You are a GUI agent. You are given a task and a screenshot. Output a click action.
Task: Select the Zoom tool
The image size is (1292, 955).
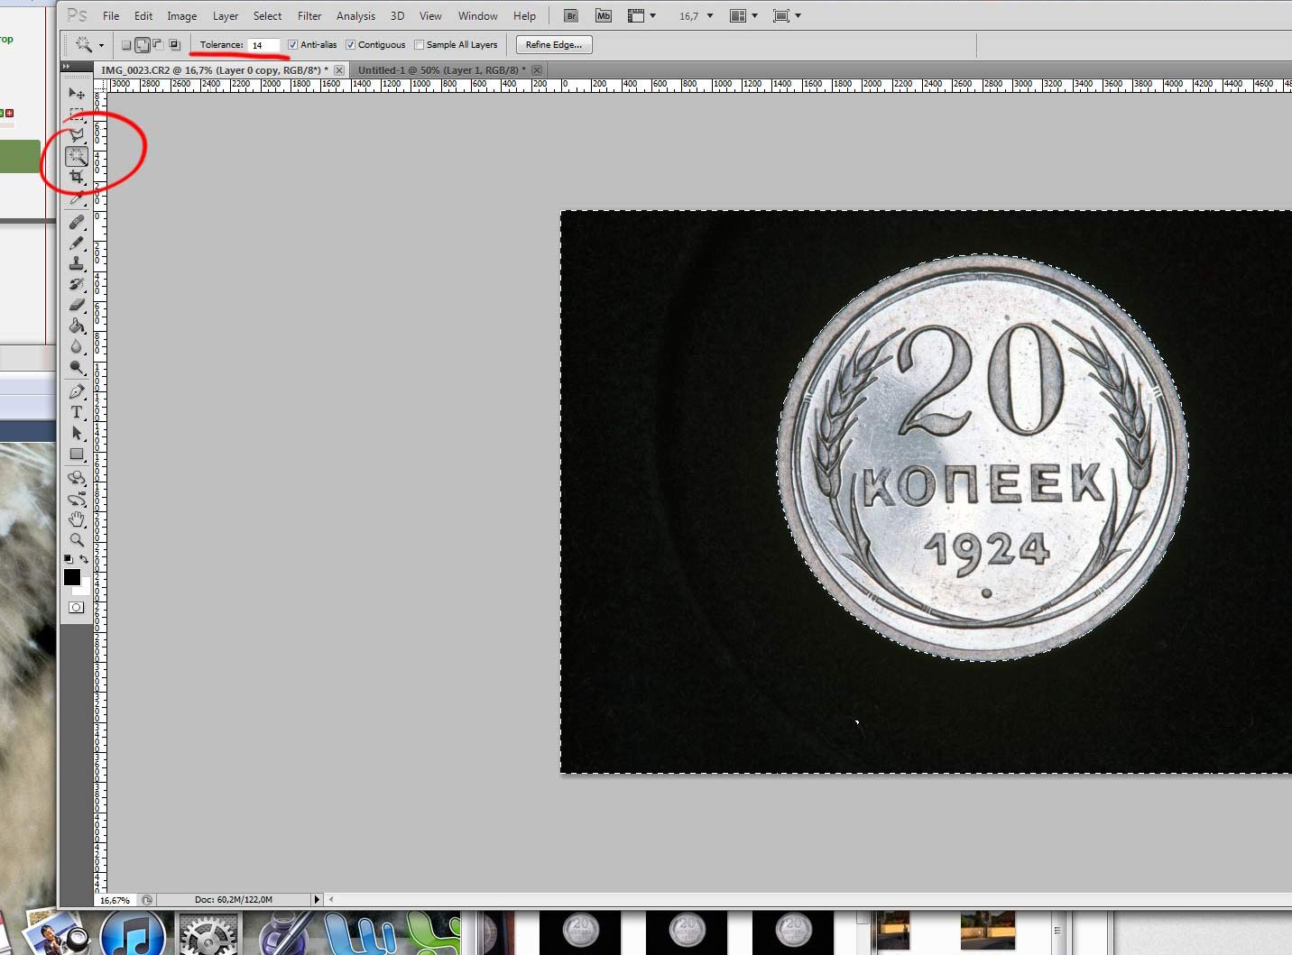(77, 540)
